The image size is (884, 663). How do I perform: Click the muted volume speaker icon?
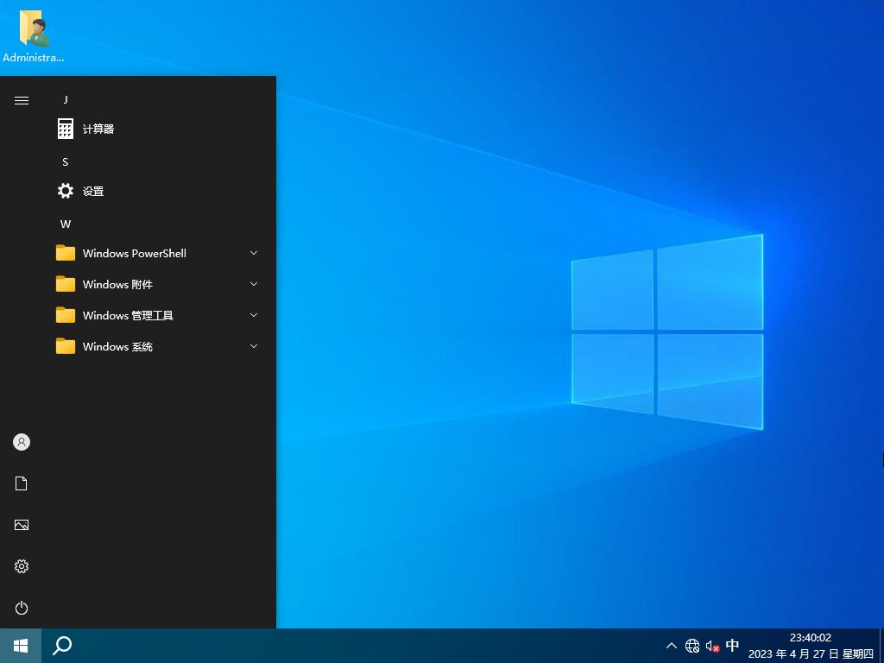click(x=712, y=646)
